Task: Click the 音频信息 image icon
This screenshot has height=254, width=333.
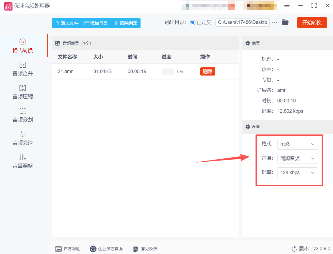Action: tap(57, 43)
